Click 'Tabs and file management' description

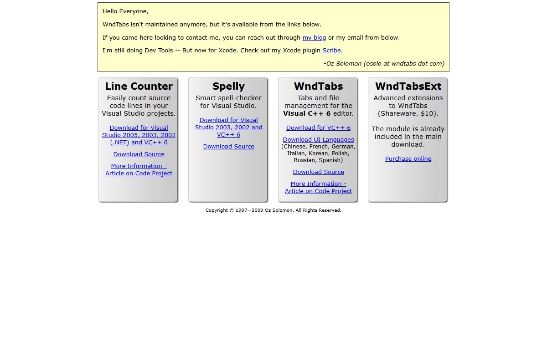click(318, 106)
